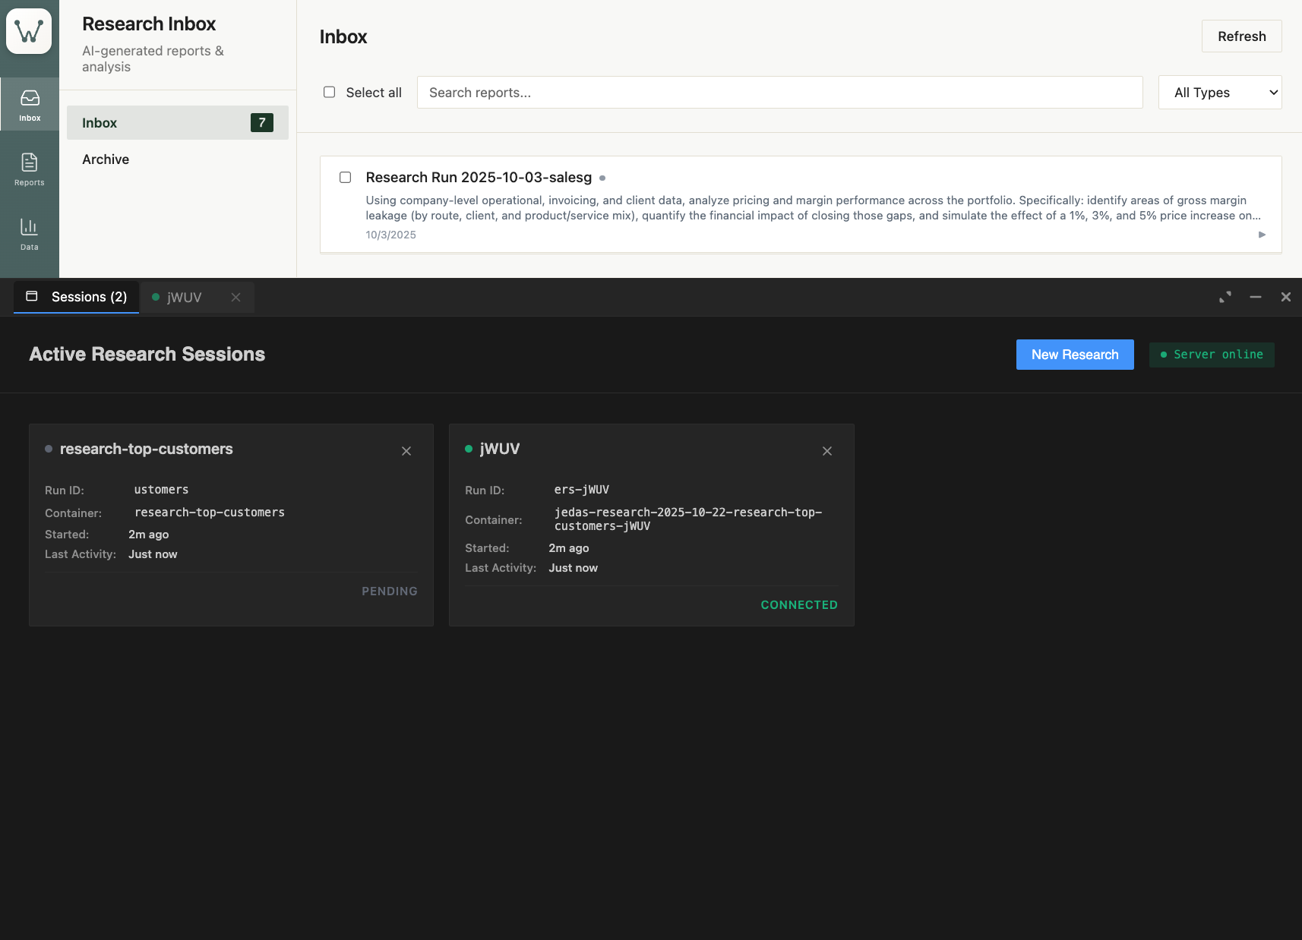Screen dimensions: 1302x940
Task: Close the jWUV tab
Action: tap(236, 297)
